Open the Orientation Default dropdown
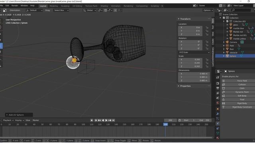Image resolution: width=255 pixels, height=143 pixels. (x=34, y=10)
